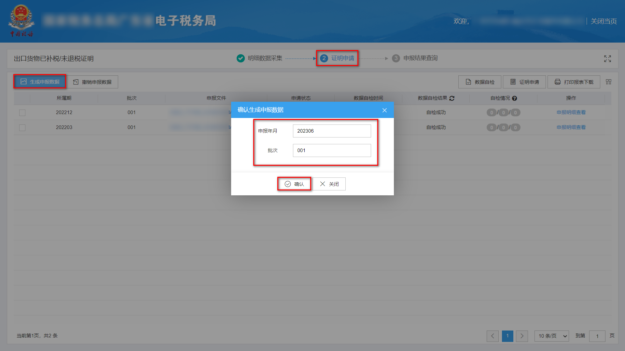Click the 自检情况 help question icon
The width and height of the screenshot is (625, 351).
(514, 98)
